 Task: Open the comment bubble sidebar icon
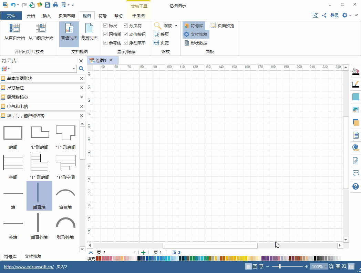(356, 173)
